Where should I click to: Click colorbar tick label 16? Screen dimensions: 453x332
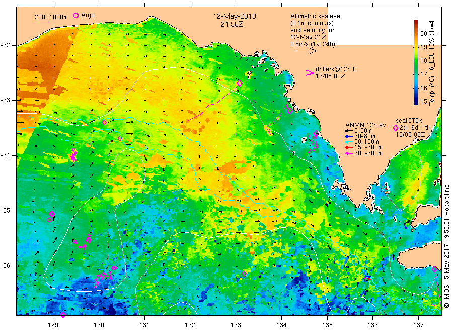[423, 88]
